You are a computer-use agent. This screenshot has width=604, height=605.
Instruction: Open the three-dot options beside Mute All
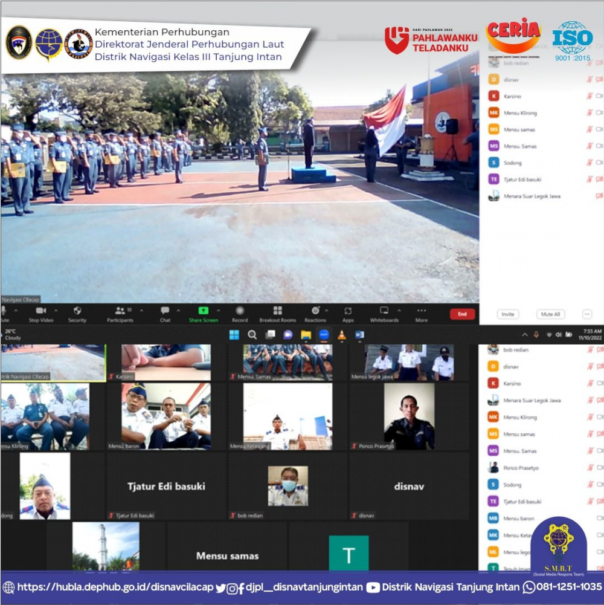pyautogui.click(x=587, y=314)
